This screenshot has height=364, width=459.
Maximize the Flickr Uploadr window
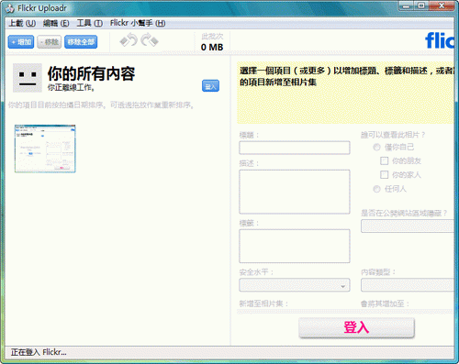tap(421, 6)
